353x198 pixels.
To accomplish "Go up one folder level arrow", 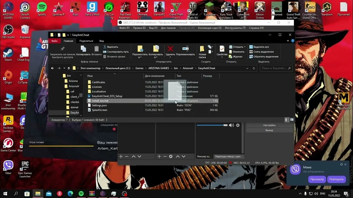I will pos(69,68).
